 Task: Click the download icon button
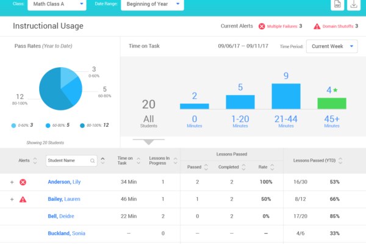coord(354,4)
